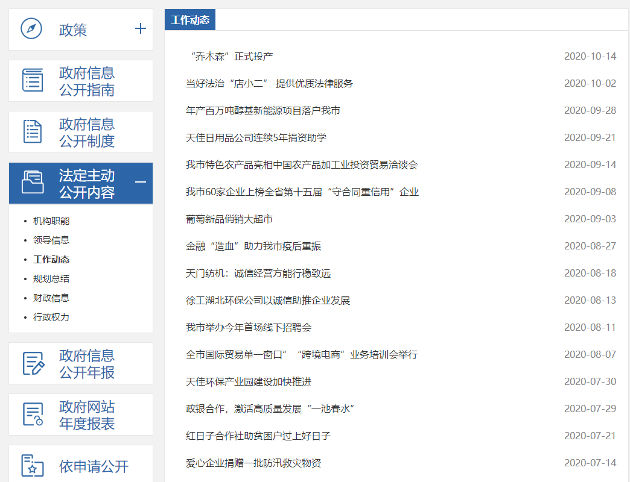
Task: Select 领导信息 from the sidebar list
Action: (x=51, y=240)
